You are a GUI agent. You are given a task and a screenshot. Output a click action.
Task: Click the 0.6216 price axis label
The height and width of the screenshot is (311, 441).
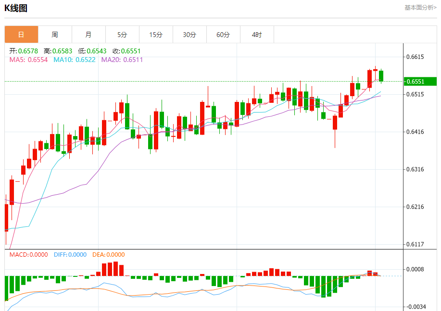[416, 207]
